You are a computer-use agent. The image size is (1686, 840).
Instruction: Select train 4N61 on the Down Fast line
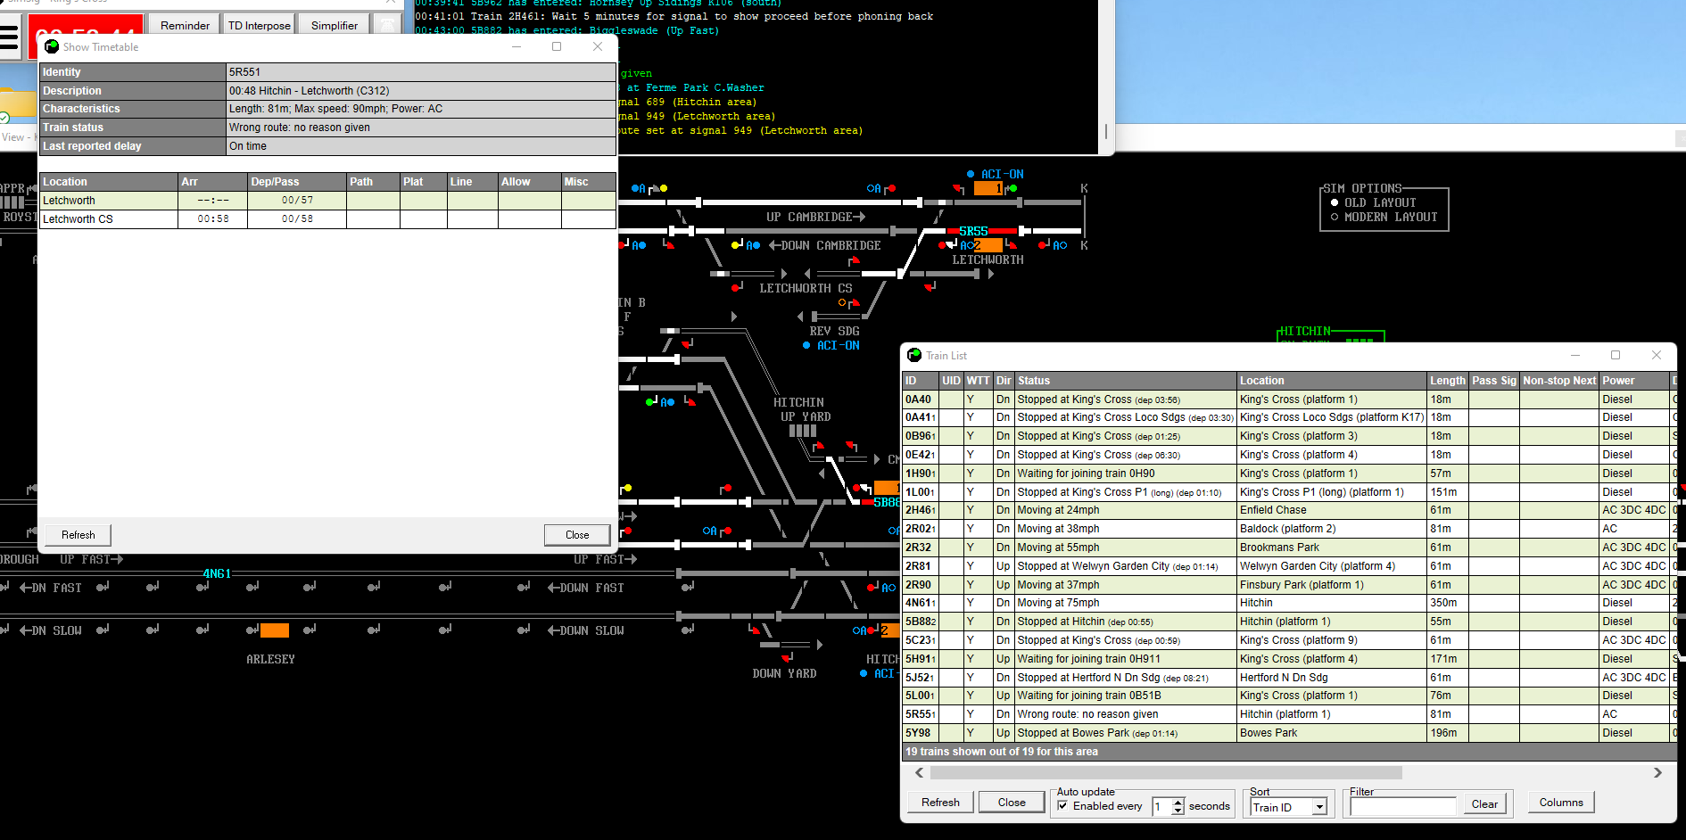tap(217, 573)
